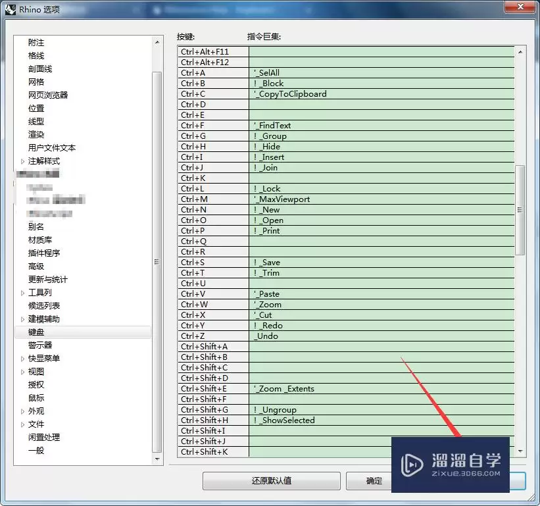Select 键盘 in the options tree
This screenshot has height=506, width=540.
36,332
